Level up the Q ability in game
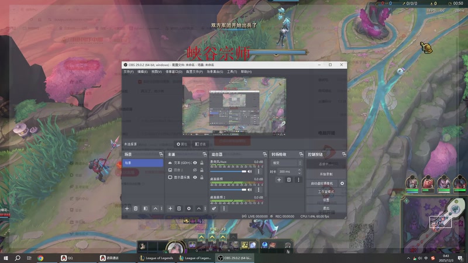This screenshot has width=468, height=263. (x=201, y=237)
